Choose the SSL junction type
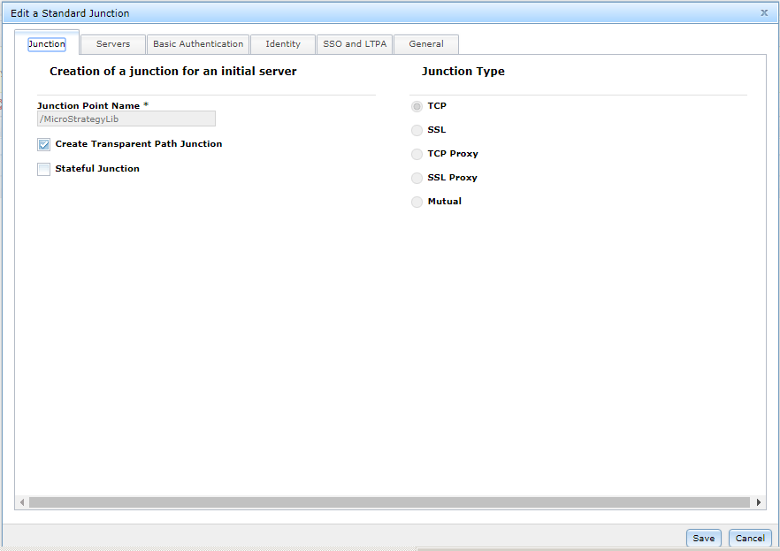The width and height of the screenshot is (780, 551). [x=417, y=130]
